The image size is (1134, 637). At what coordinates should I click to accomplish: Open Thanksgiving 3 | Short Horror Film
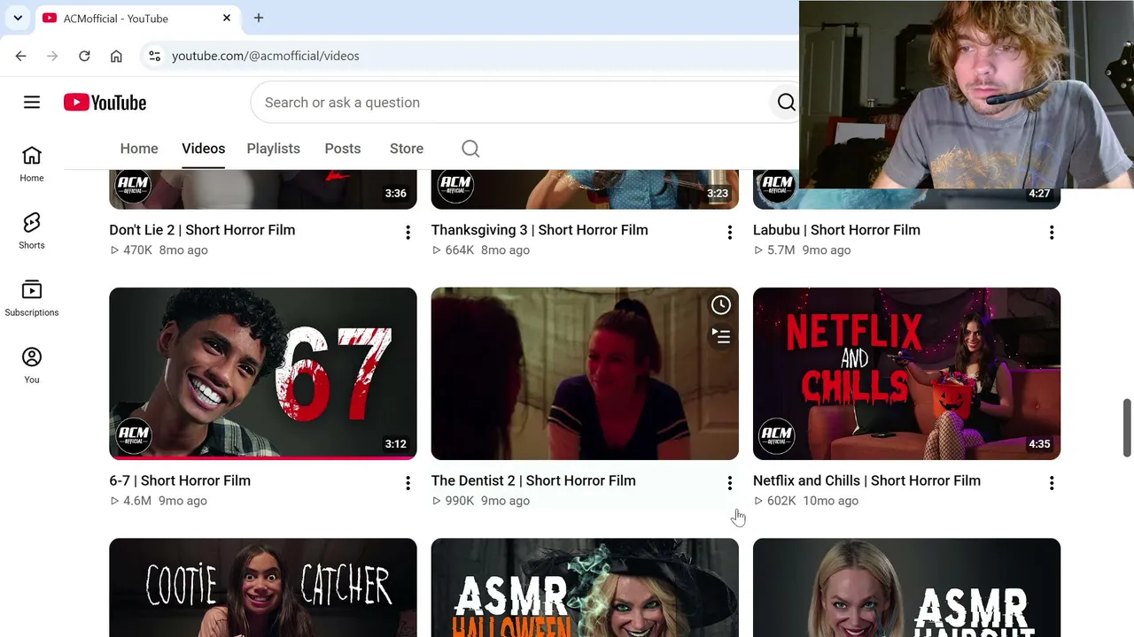[540, 230]
